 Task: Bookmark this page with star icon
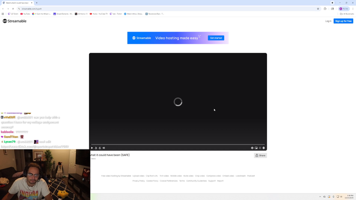coord(318,9)
